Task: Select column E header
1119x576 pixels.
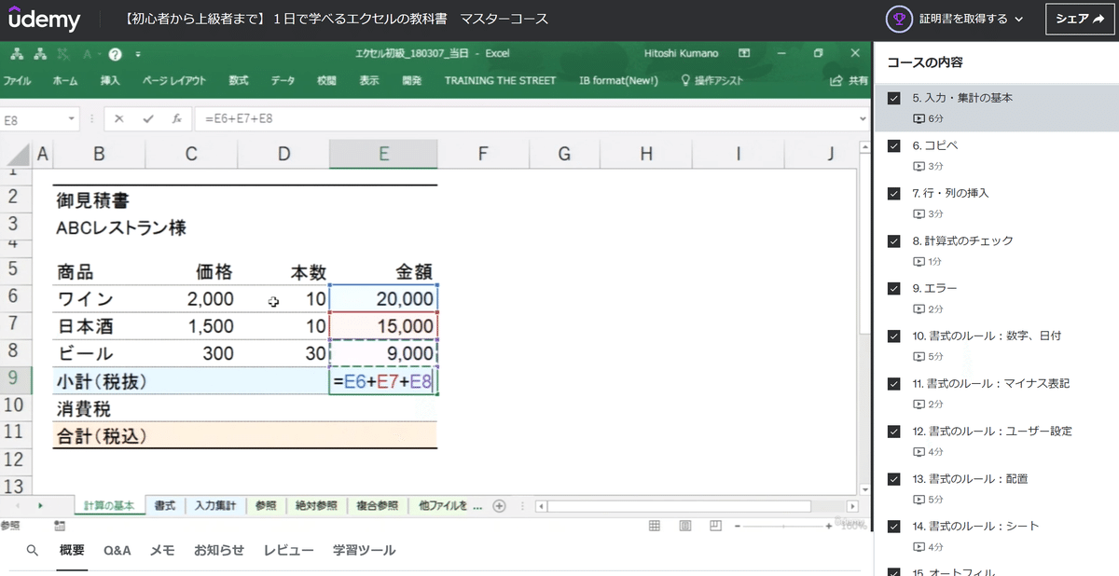Action: (x=383, y=154)
